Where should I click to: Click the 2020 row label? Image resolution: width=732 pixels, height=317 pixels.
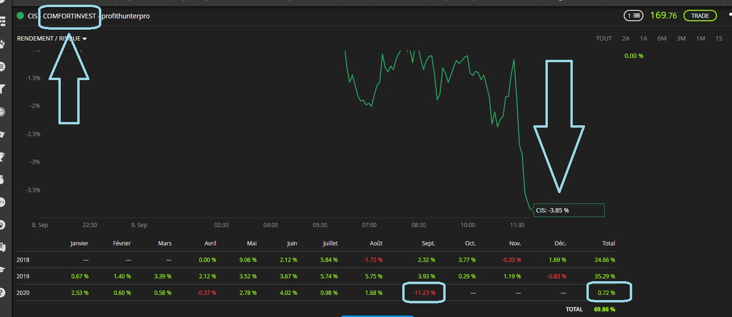23,293
